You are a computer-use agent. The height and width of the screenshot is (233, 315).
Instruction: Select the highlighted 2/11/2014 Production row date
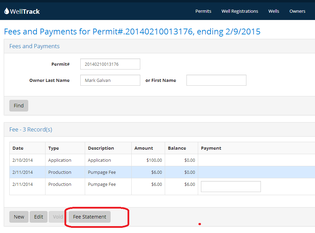coord(22,172)
